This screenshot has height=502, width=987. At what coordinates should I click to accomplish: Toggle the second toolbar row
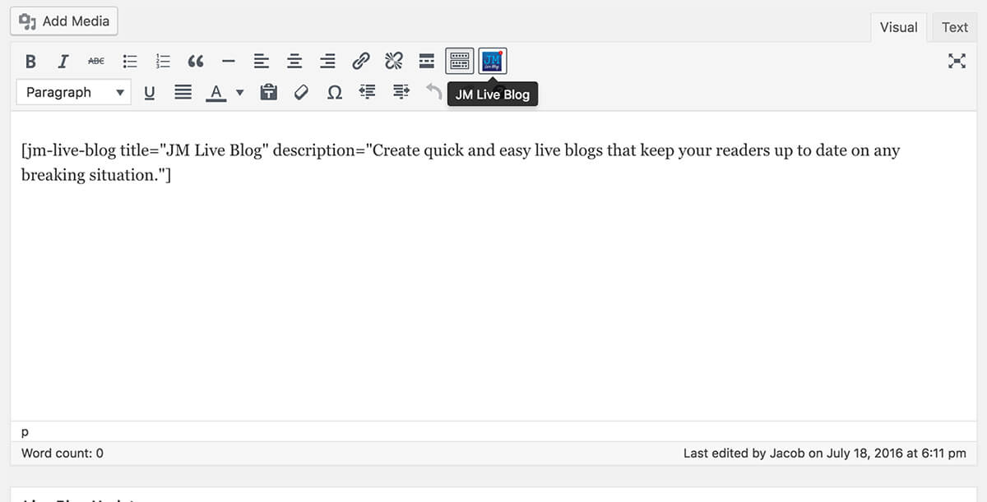[x=459, y=62]
